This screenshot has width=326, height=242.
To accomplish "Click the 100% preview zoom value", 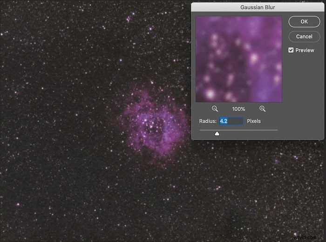I will tap(238, 109).
